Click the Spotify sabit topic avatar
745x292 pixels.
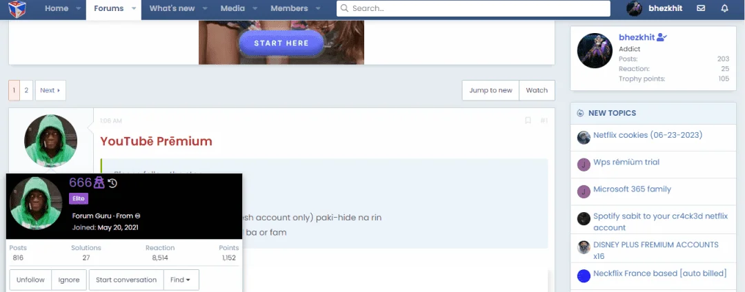point(584,219)
